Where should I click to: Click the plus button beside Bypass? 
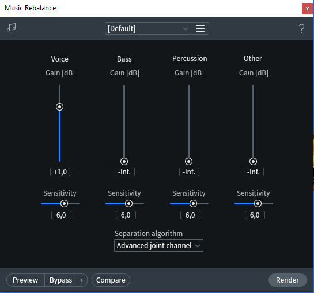(82, 280)
